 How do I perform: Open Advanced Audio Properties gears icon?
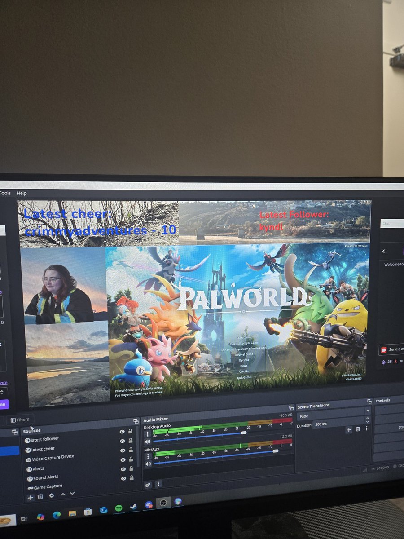point(148,485)
